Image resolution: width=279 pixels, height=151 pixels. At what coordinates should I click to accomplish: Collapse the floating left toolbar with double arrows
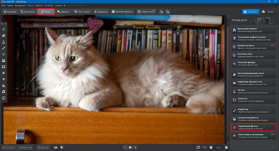(5, 23)
